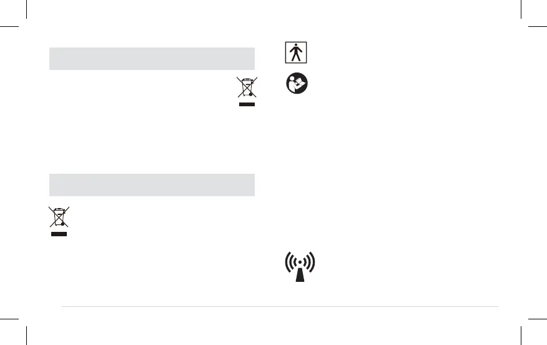The height and width of the screenshot is (345, 547).
Task: Select the upper gray heading bar
Action: pos(152,59)
